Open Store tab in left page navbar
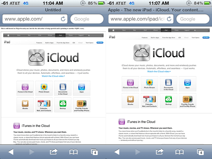 pyautogui.click(x=19, y=35)
